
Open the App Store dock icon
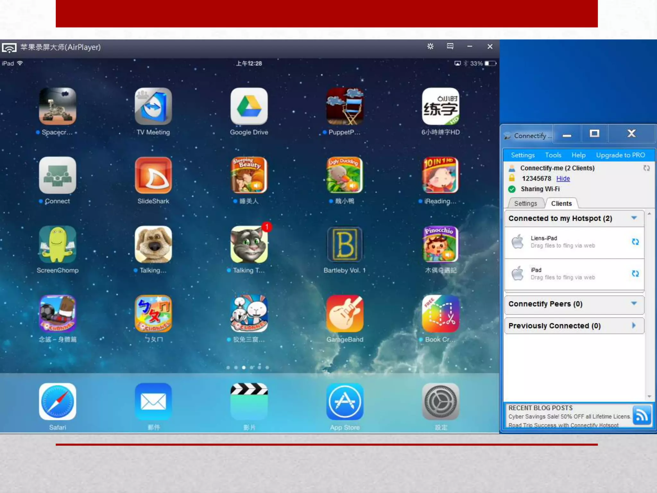pyautogui.click(x=345, y=402)
